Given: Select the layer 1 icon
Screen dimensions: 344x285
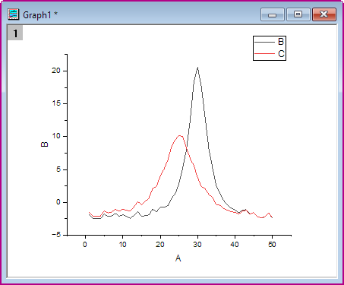Looking at the screenshot, I should pyautogui.click(x=15, y=33).
